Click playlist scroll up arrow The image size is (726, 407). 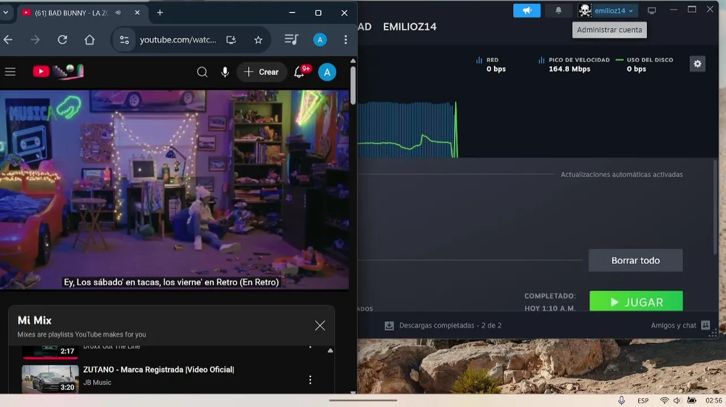(330, 350)
